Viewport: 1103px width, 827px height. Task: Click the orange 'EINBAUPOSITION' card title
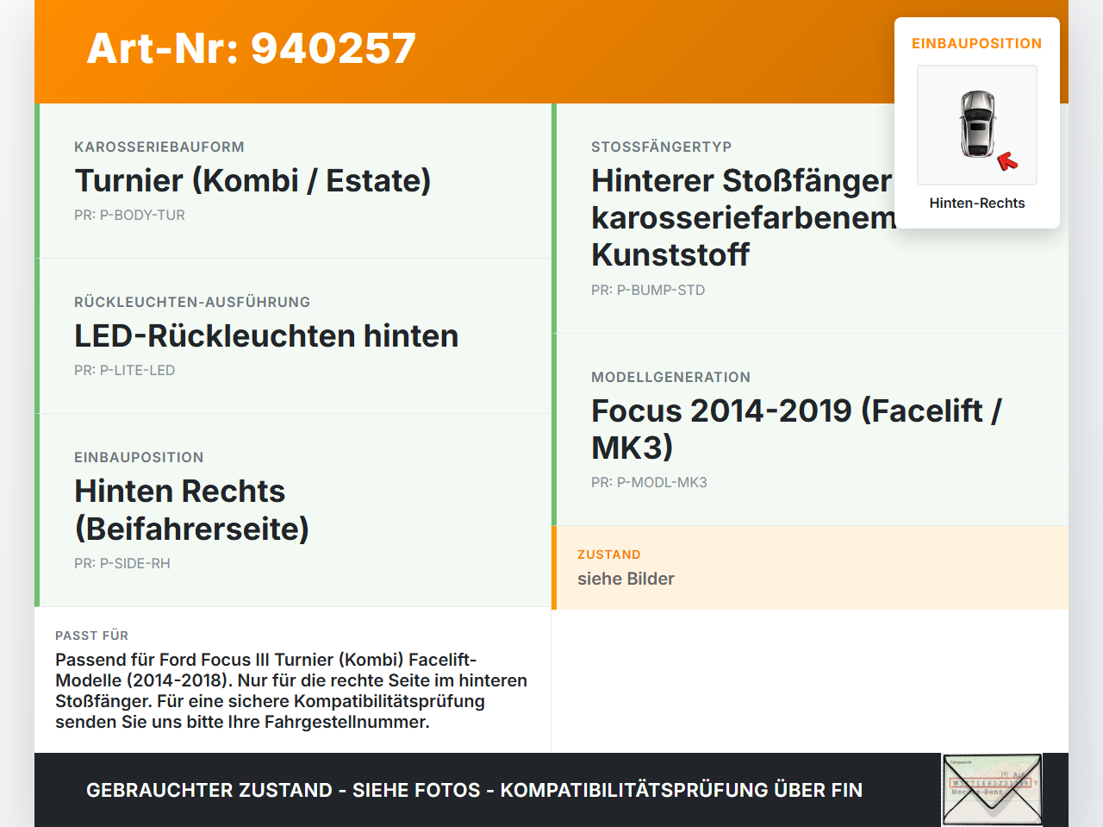[977, 43]
